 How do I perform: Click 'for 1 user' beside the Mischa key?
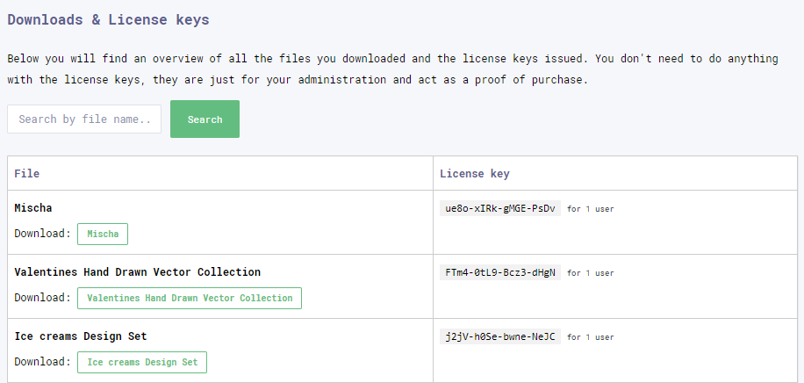(590, 209)
